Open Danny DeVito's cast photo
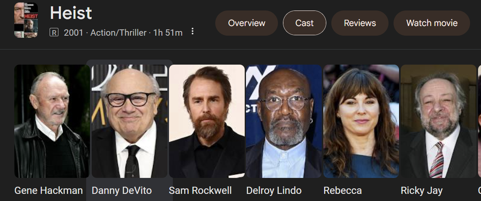This screenshot has width=481, height=201. [129, 121]
